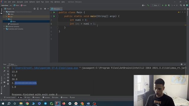Viewport: 189px width, 106px height.
Task: Open the Project view selector dropdown
Action: point(9,9)
